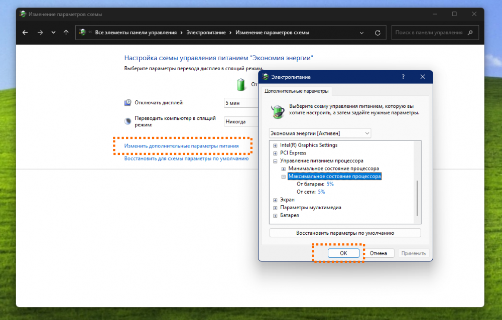Open power scheme "Экономия энергии [Активен]" dropdown
This screenshot has height=320, width=502.
(320, 133)
